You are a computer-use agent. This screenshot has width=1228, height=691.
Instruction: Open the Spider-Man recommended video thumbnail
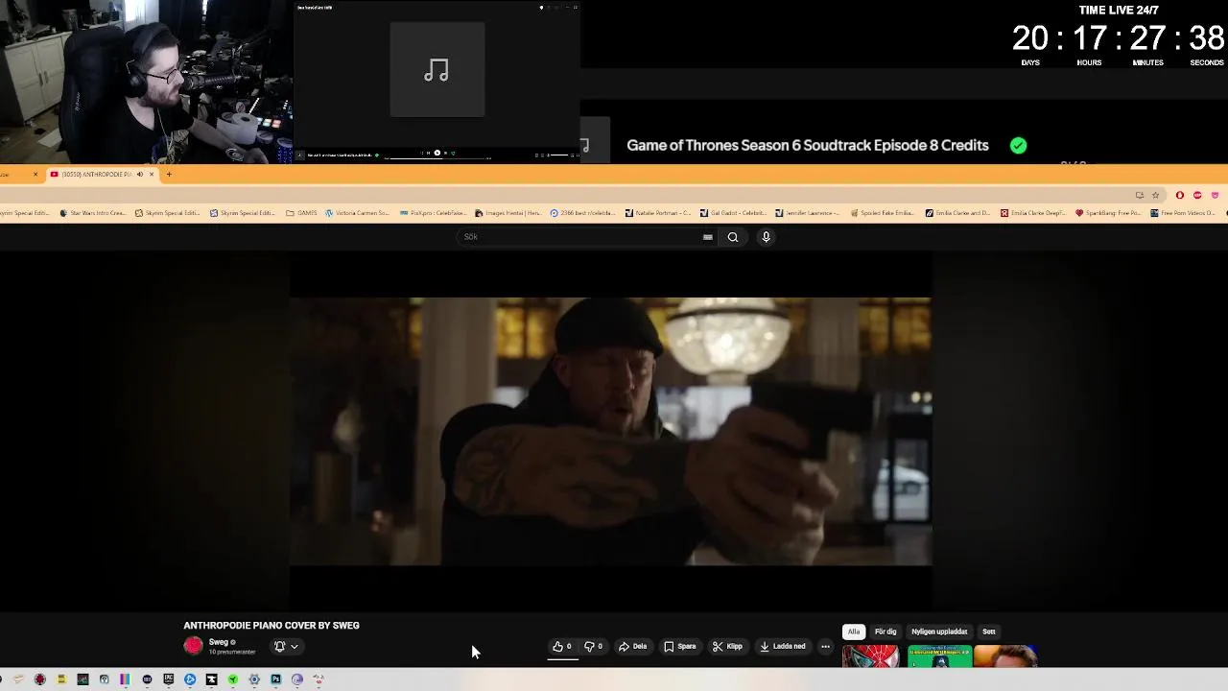click(872, 656)
